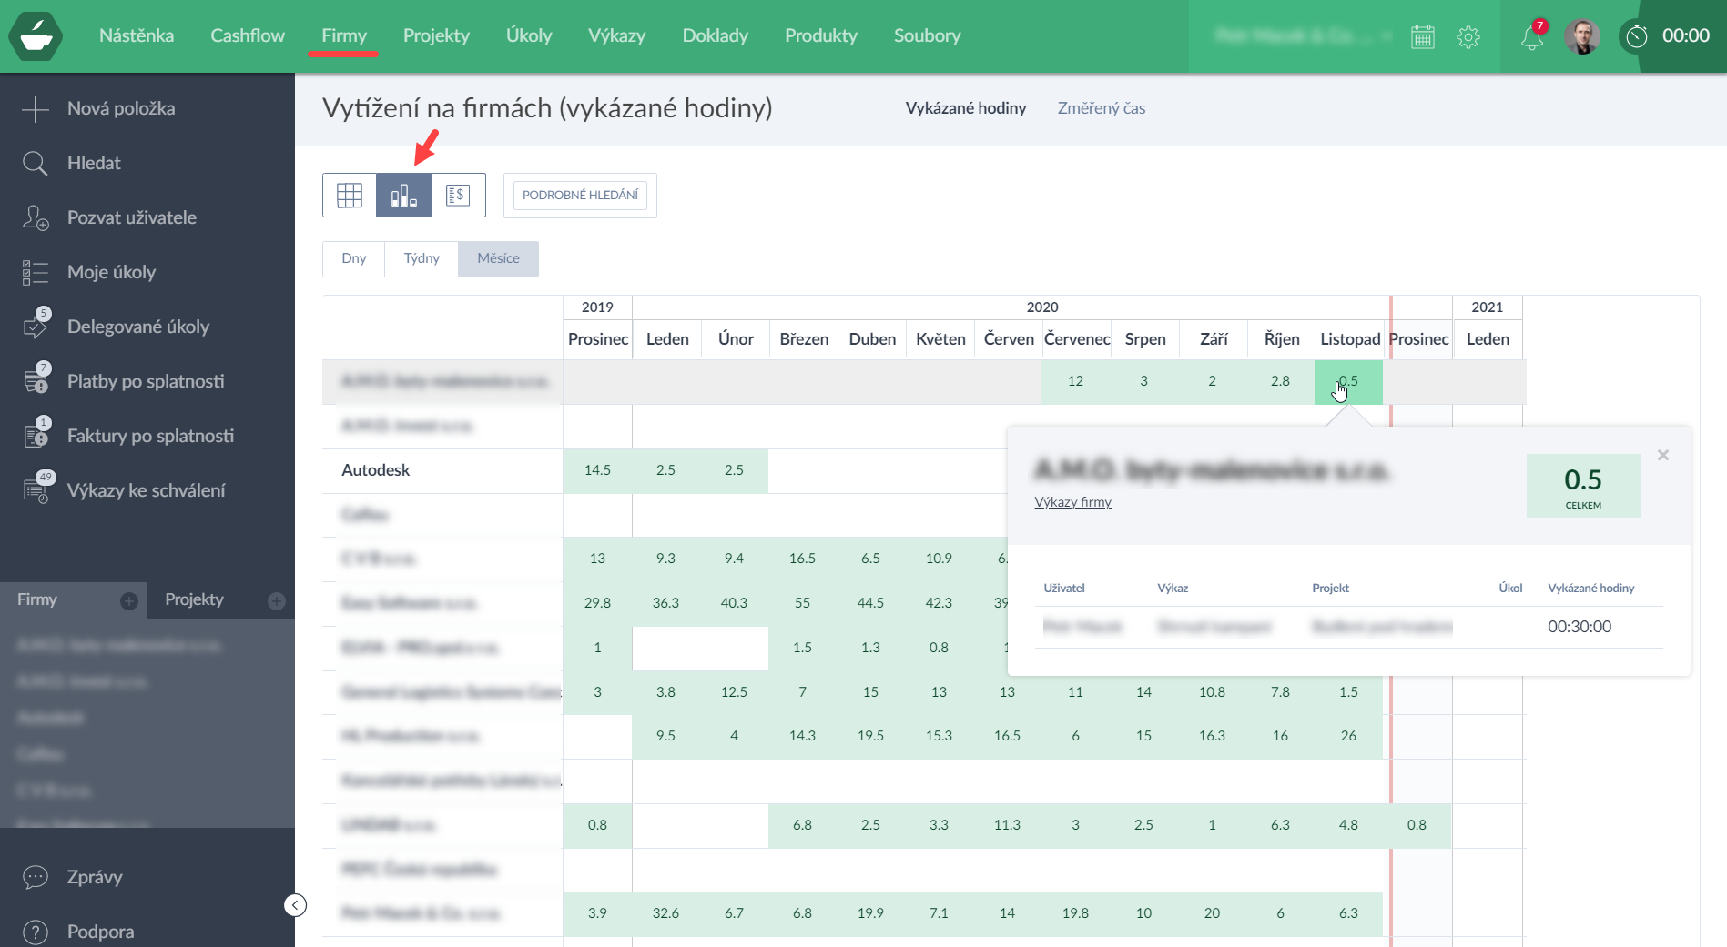This screenshot has width=1727, height=947.
Task: Open the Cashflow menu item
Action: tap(248, 36)
